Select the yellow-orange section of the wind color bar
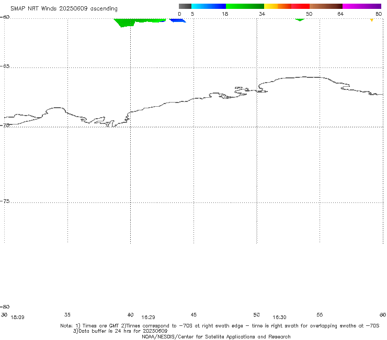387x340 pixels. pyautogui.click(x=277, y=6)
